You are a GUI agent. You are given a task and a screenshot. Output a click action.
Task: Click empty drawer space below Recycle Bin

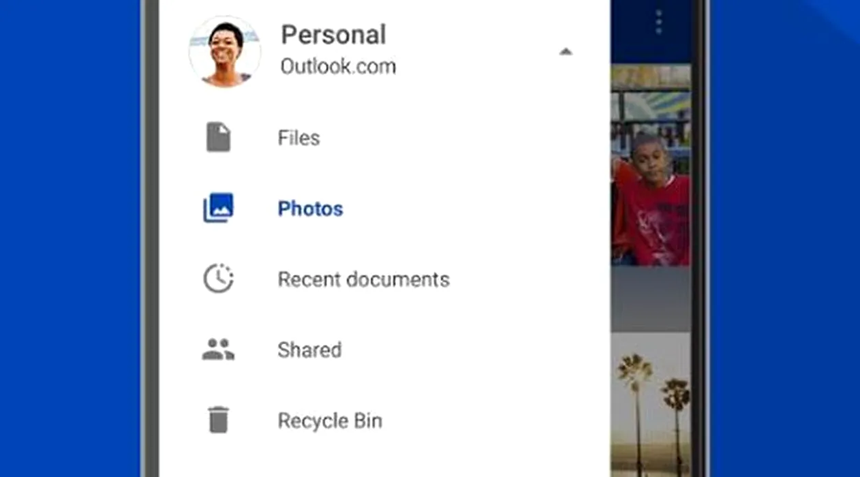click(382, 460)
